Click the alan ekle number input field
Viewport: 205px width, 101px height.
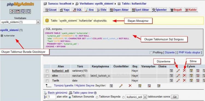52,97
